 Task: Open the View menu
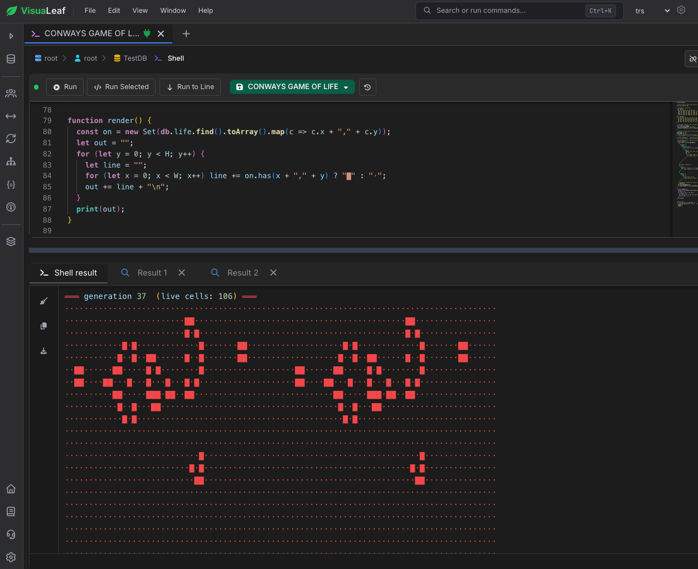point(140,11)
